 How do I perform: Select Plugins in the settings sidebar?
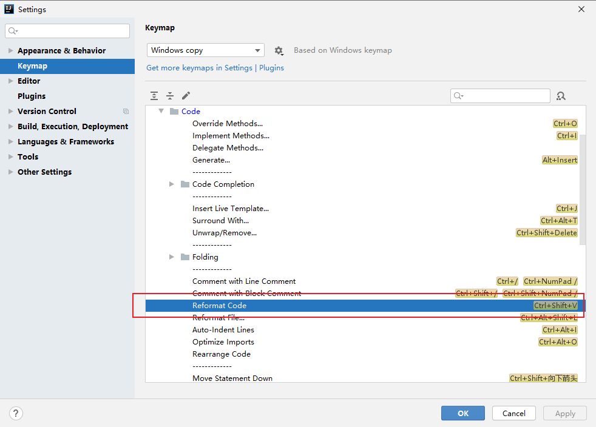[32, 96]
